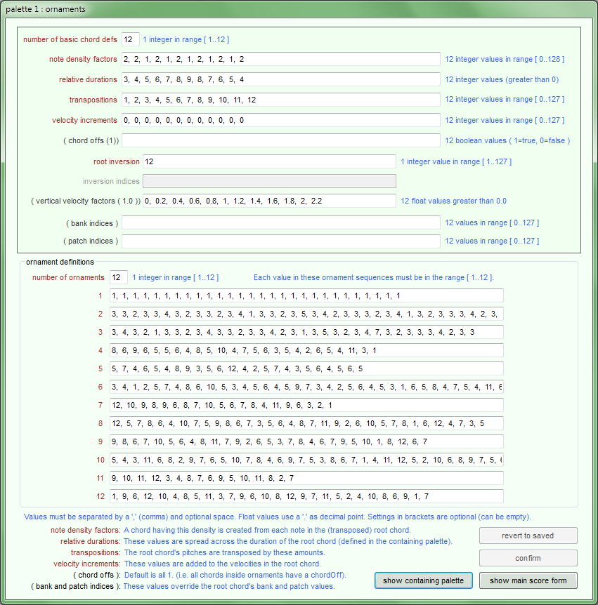This screenshot has height=605, width=598.
Task: Click the 'relative durations' label by the field
Action: (x=88, y=79)
